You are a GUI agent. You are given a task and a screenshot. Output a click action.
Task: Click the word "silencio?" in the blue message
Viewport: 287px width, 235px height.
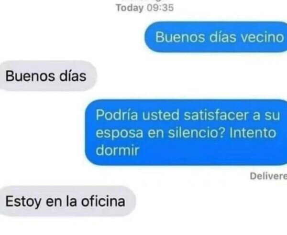click(x=197, y=133)
